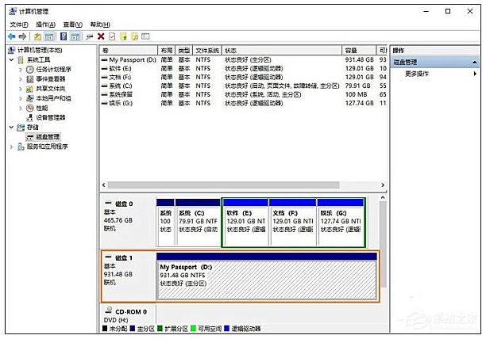Click the disk pane scrollbar up arrow
The width and height of the screenshot is (486, 339).
383,197
